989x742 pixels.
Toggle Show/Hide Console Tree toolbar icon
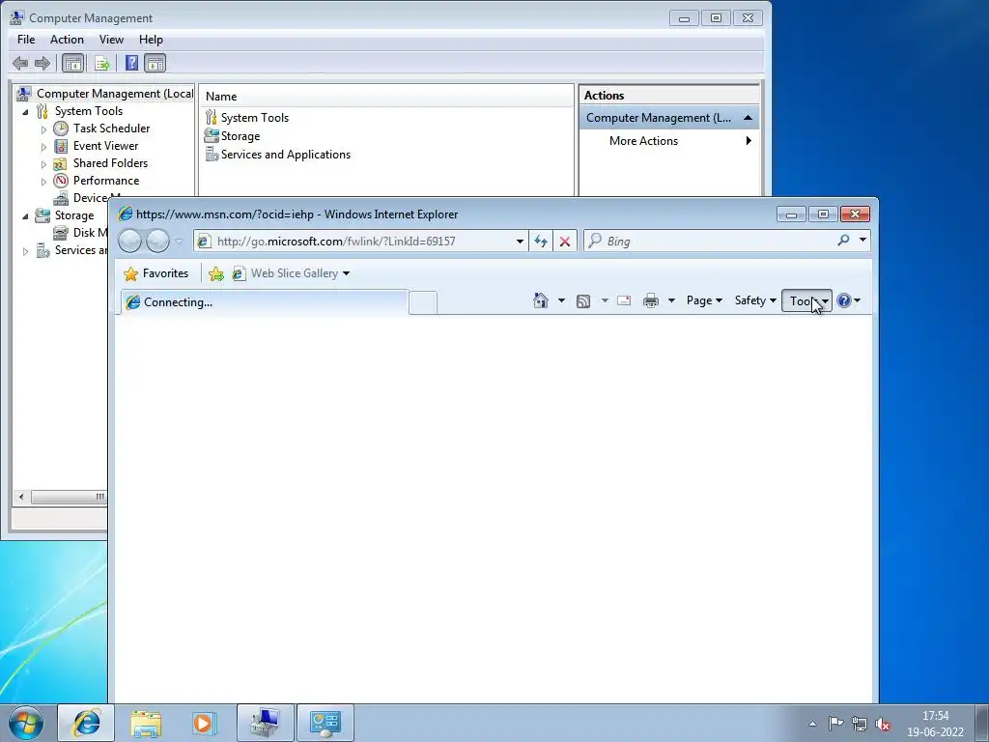tap(72, 63)
